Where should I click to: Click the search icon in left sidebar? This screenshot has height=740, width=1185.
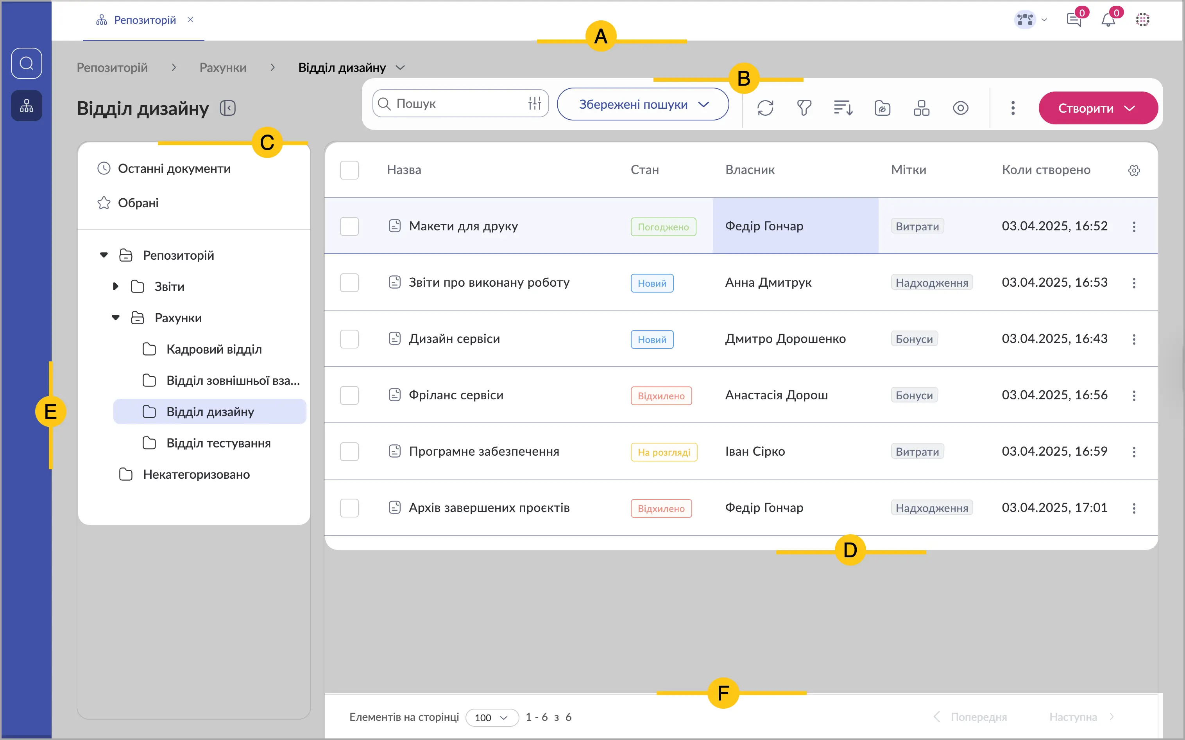27,63
